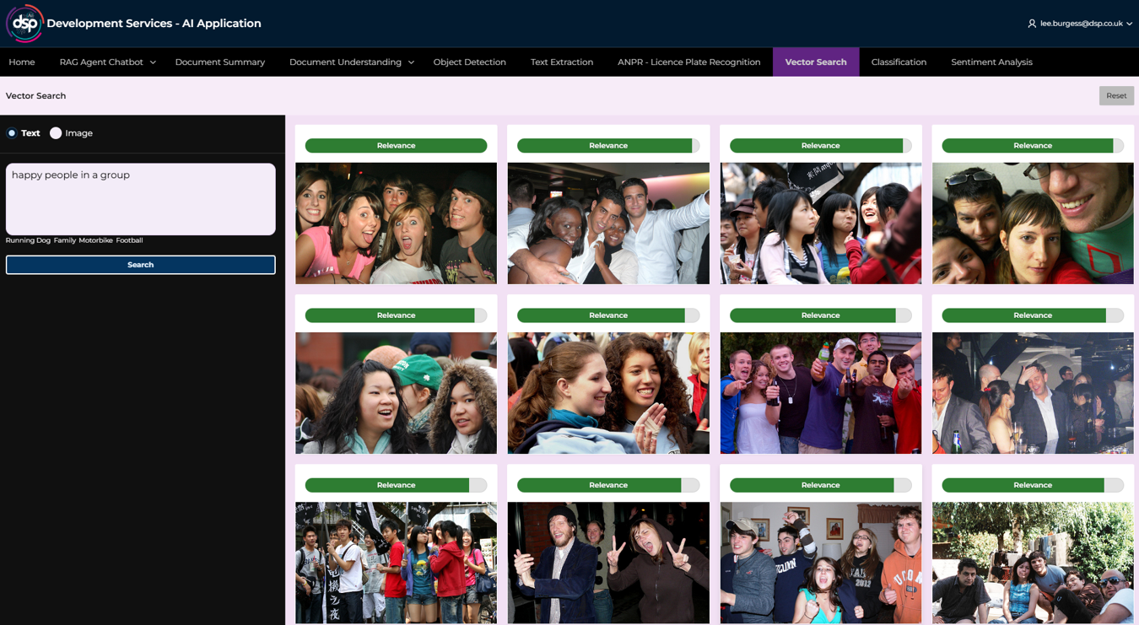Pick the Football suggested query
The width and height of the screenshot is (1139, 625).
(x=129, y=240)
